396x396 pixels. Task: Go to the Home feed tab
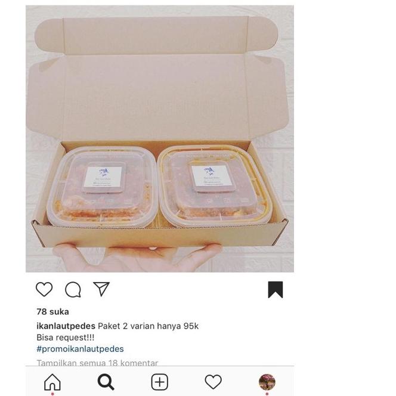[x=52, y=382]
